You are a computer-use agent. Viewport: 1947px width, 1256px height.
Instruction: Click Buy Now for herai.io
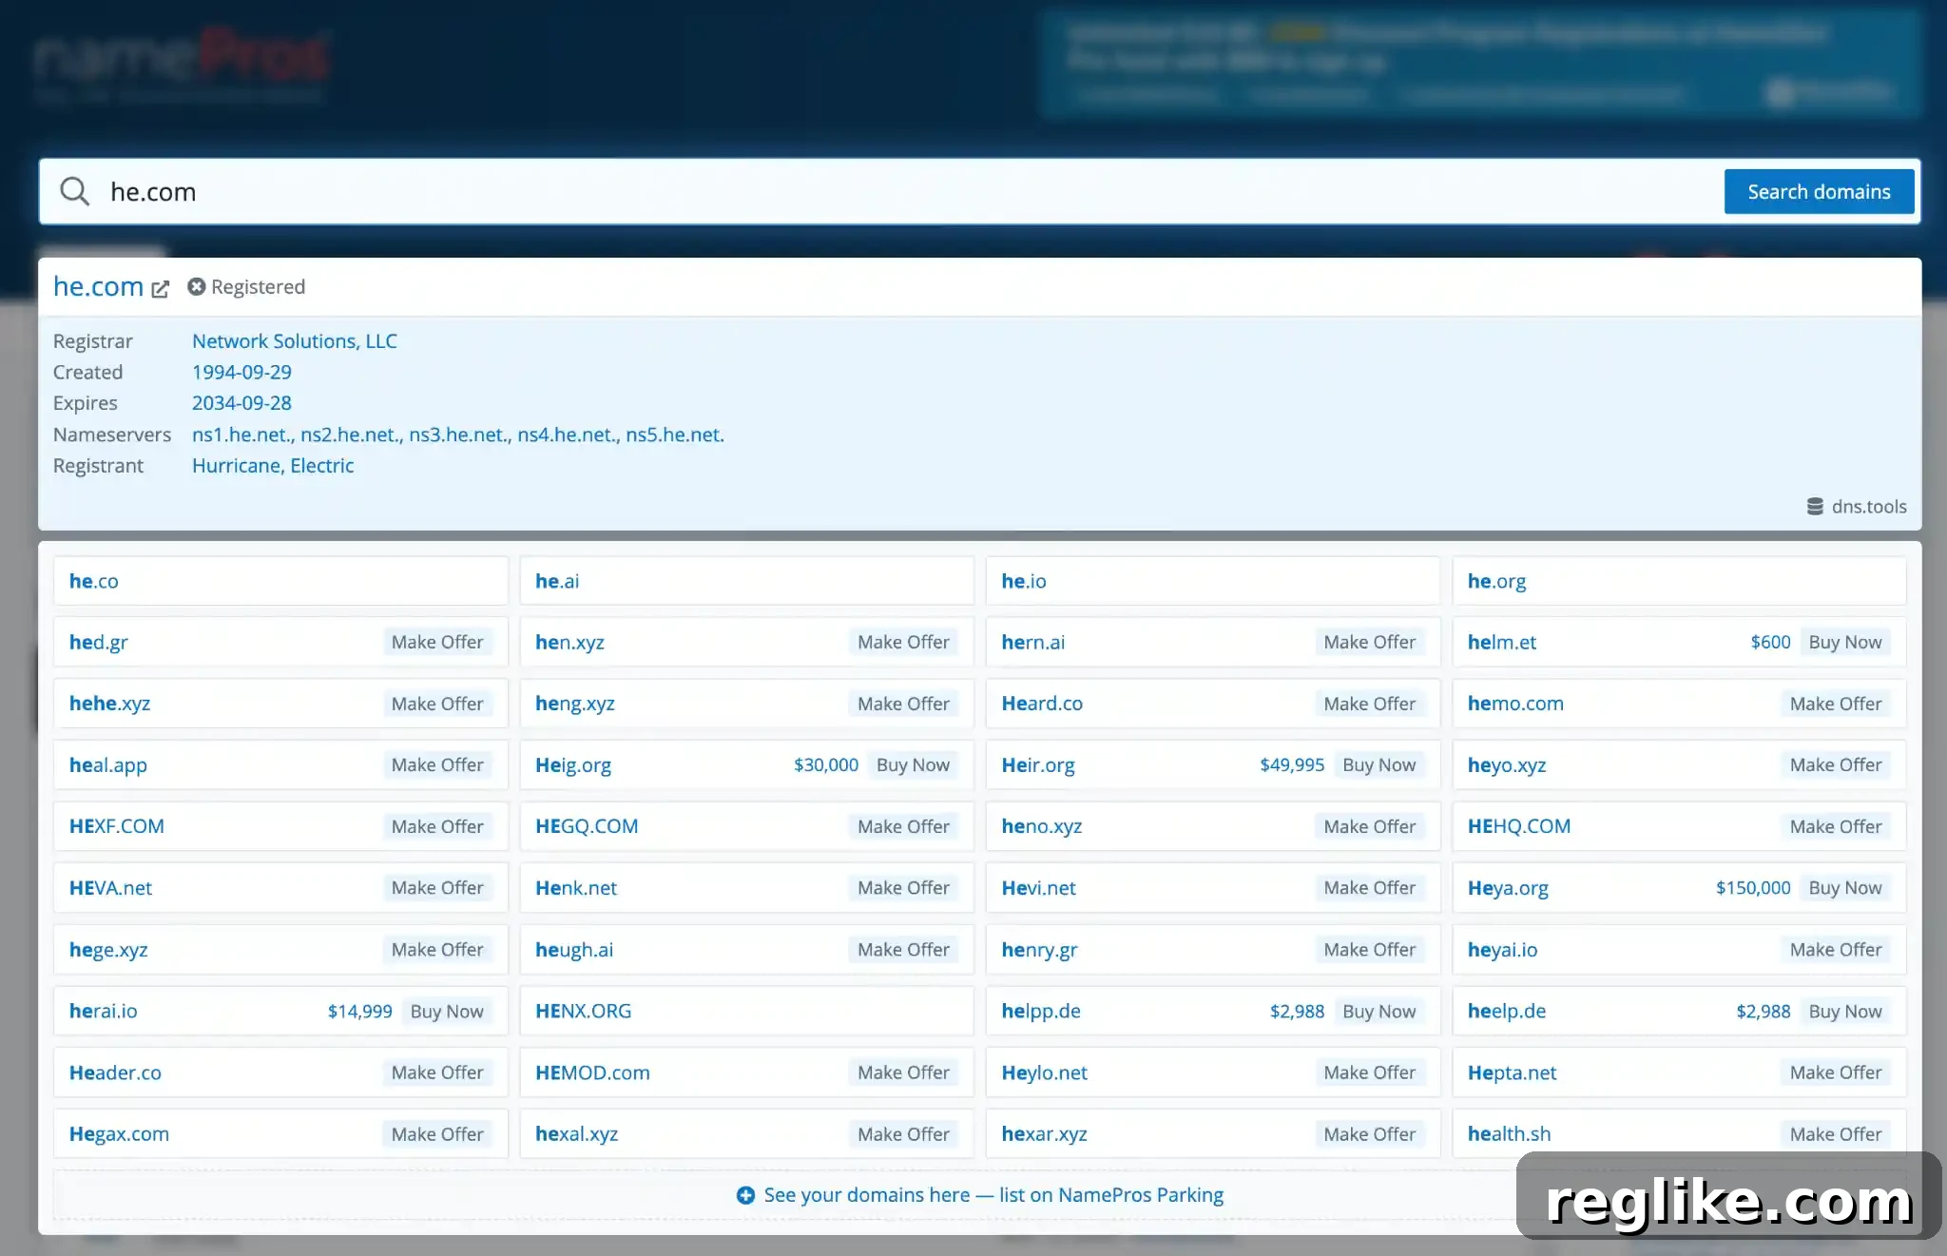(447, 1011)
